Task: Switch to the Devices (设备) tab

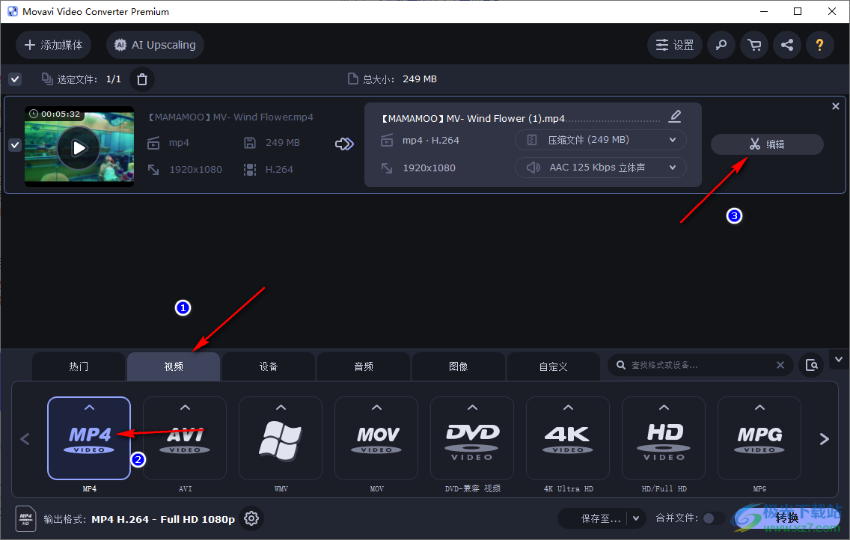Action: (x=269, y=366)
